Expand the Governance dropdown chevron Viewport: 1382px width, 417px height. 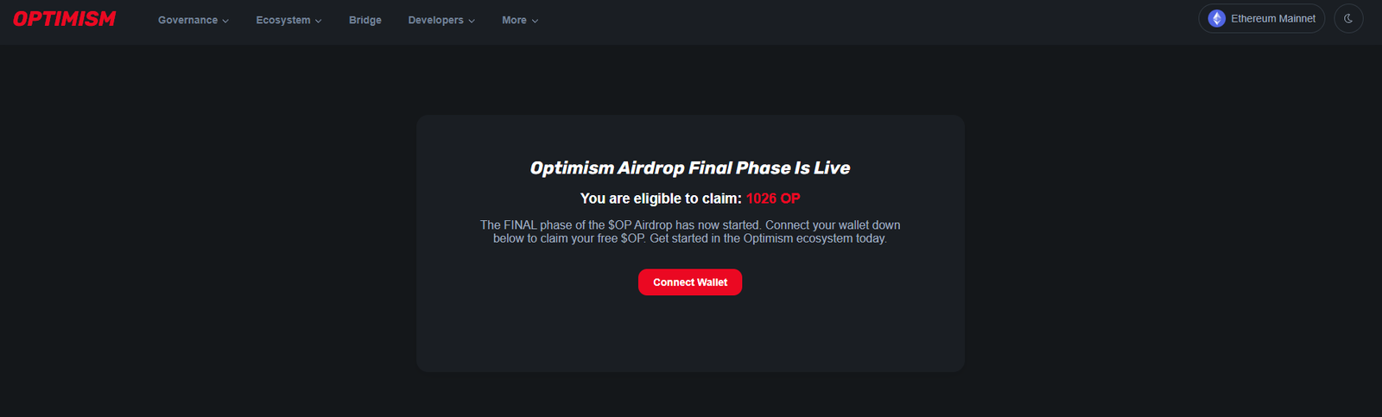225,21
